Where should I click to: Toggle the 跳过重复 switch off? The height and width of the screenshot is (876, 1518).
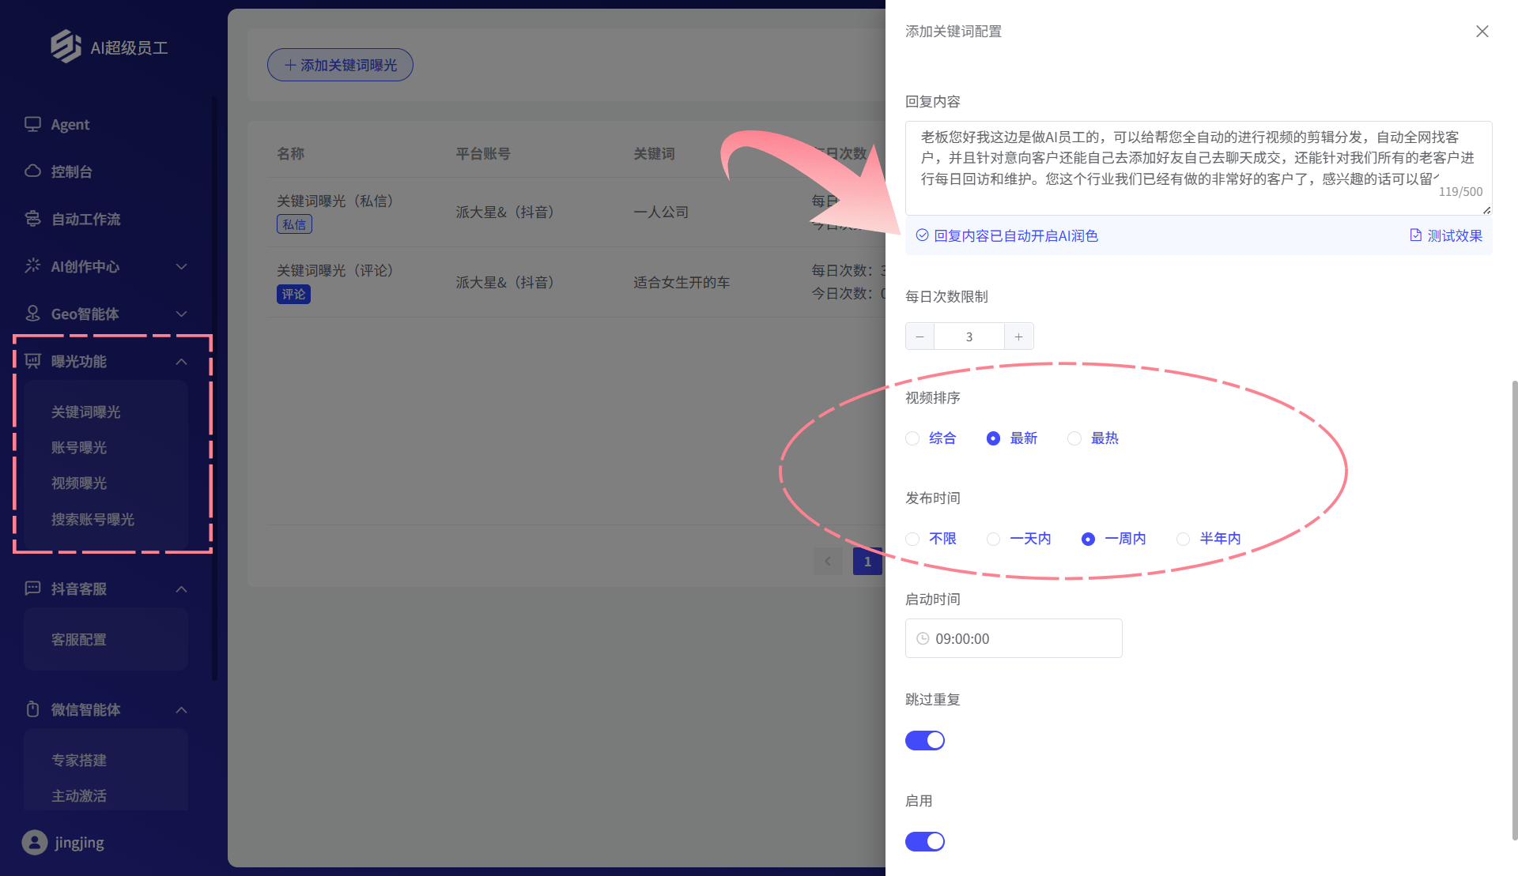pos(924,740)
